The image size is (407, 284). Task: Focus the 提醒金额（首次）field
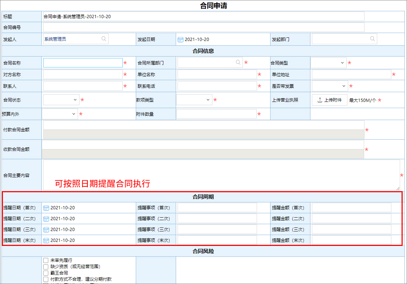[351, 208]
